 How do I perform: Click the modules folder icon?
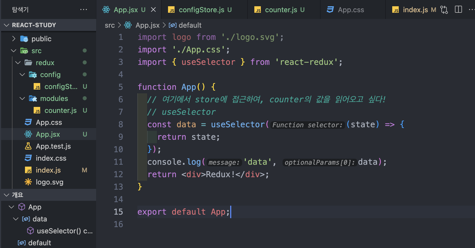33,98
